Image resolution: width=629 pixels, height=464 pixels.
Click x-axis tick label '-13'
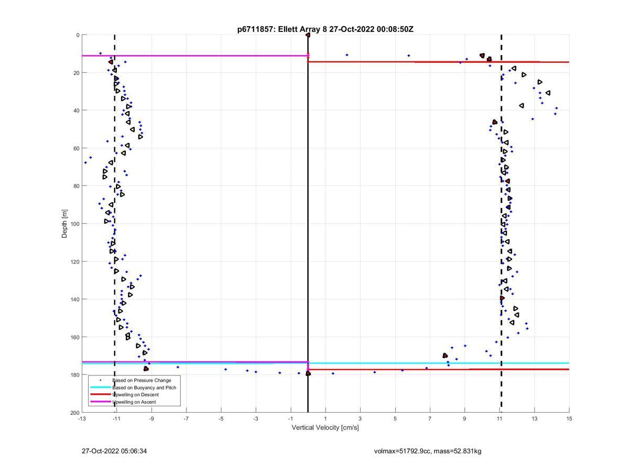click(82, 419)
